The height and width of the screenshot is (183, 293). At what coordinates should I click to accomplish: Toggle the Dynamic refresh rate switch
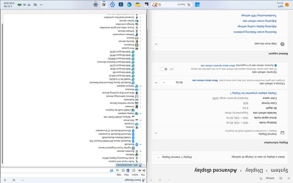point(164,69)
